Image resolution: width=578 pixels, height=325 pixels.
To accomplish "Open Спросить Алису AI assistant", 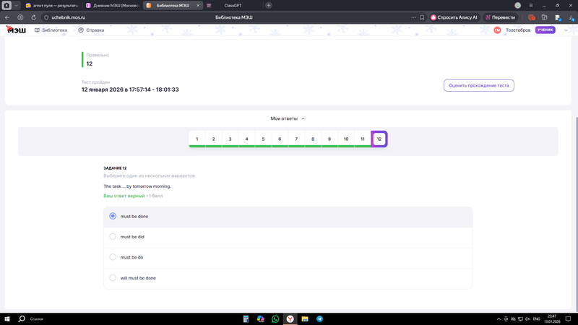I will click(454, 17).
